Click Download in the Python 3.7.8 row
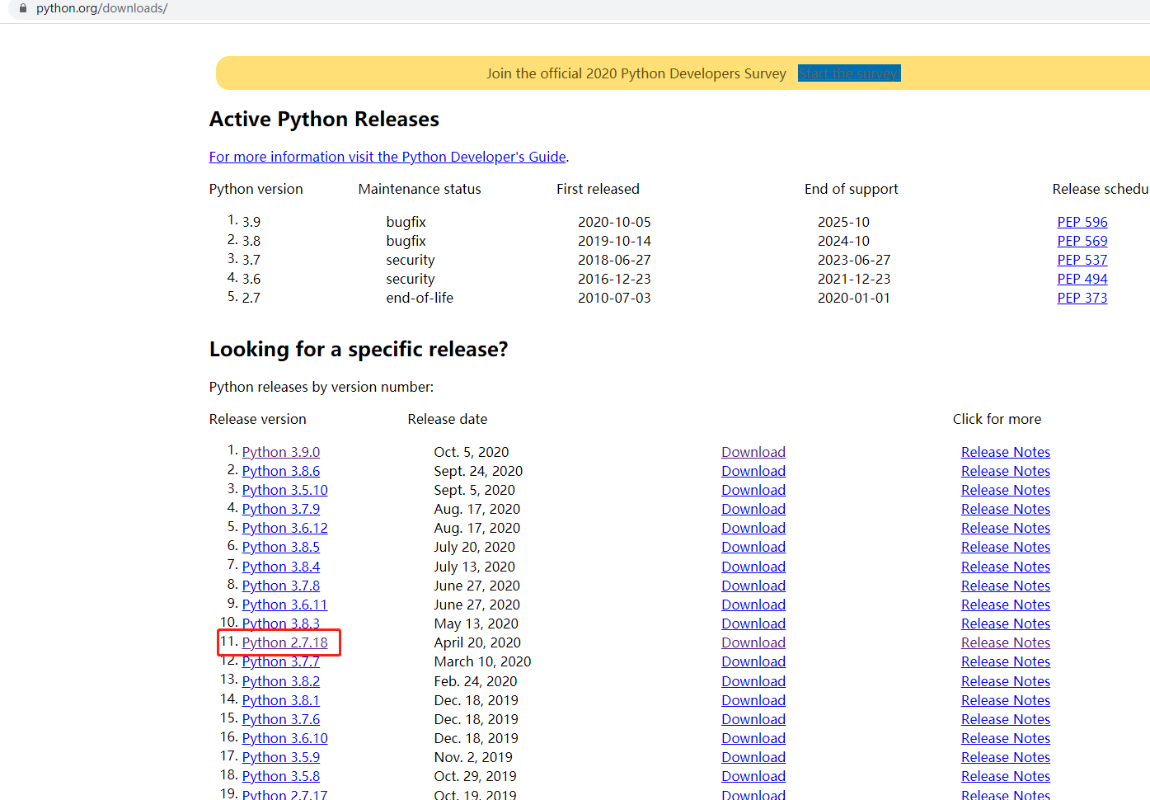The height and width of the screenshot is (800, 1150). click(753, 586)
